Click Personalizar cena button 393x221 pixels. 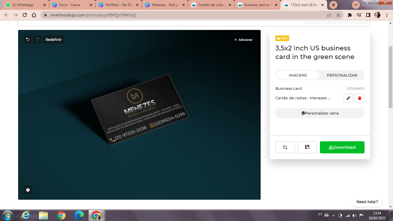tap(320, 113)
